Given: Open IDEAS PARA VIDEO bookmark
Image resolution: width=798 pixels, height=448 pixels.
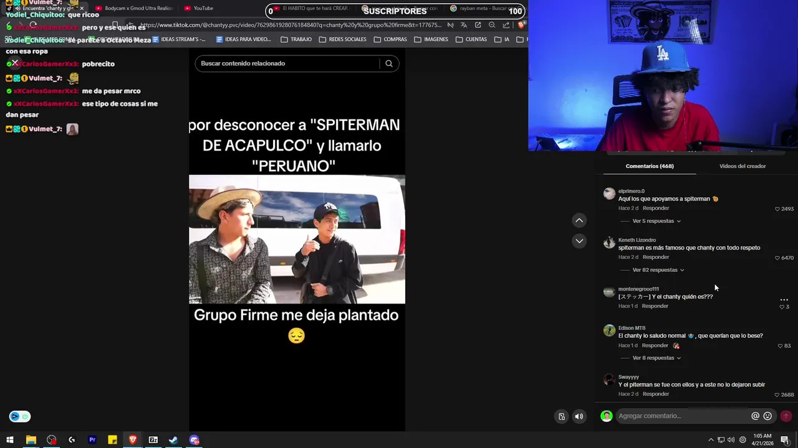Looking at the screenshot, I should pyautogui.click(x=243, y=39).
